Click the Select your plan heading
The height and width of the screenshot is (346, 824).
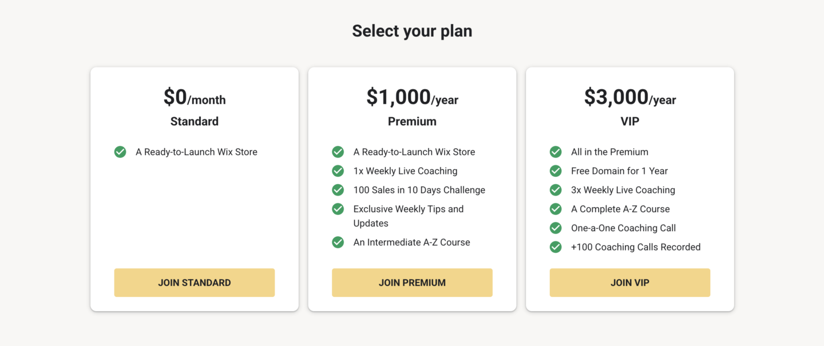click(412, 31)
